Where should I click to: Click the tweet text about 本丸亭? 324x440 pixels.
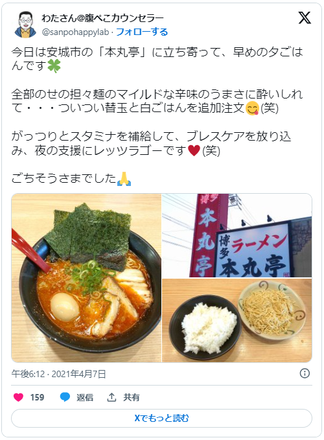(157, 59)
